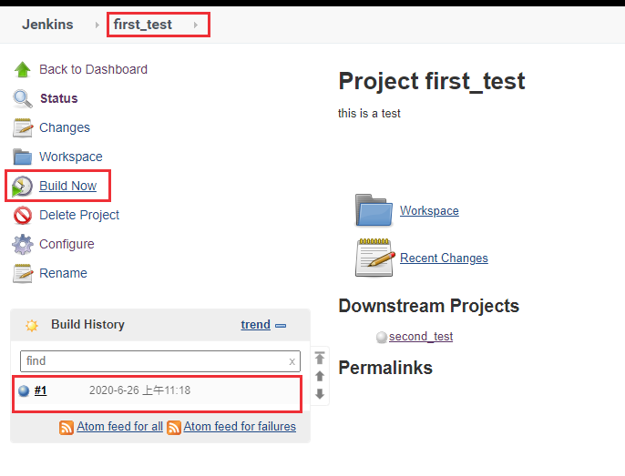Go to Jenkins home breadcrumb
This screenshot has width=625, height=476.
tap(47, 25)
